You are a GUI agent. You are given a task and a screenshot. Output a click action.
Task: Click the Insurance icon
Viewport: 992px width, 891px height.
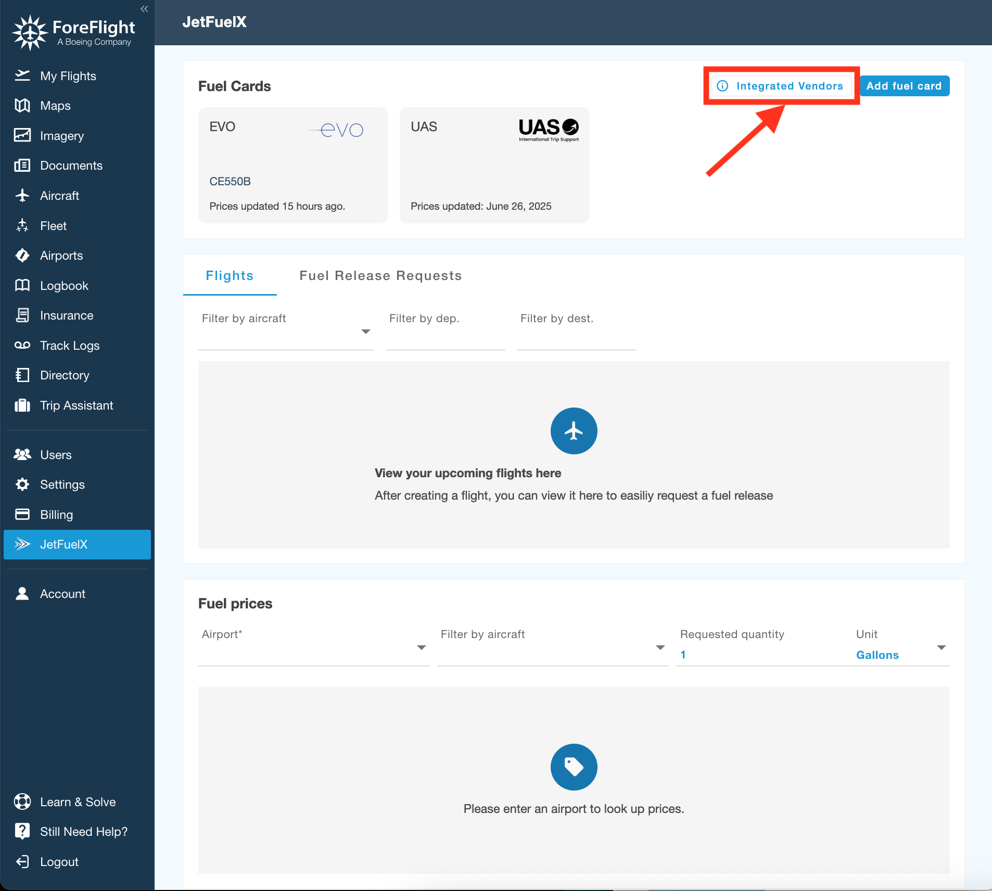(22, 315)
